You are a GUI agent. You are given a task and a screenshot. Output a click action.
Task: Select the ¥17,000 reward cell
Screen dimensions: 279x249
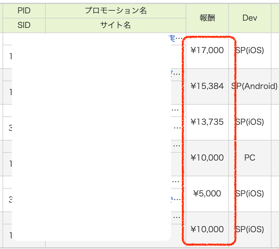[207, 50]
